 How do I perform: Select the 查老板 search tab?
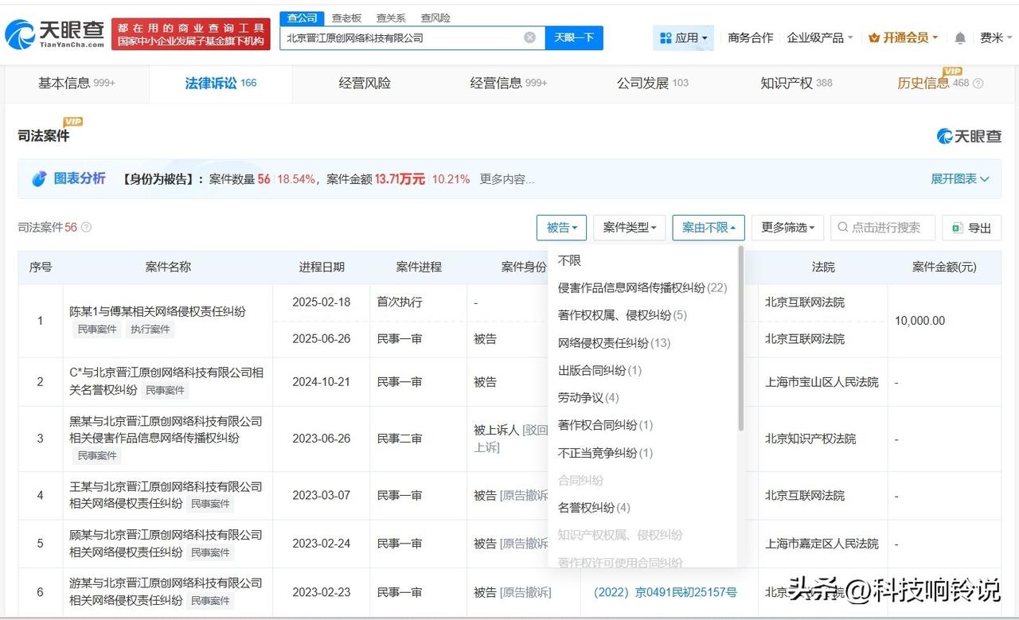point(346,17)
